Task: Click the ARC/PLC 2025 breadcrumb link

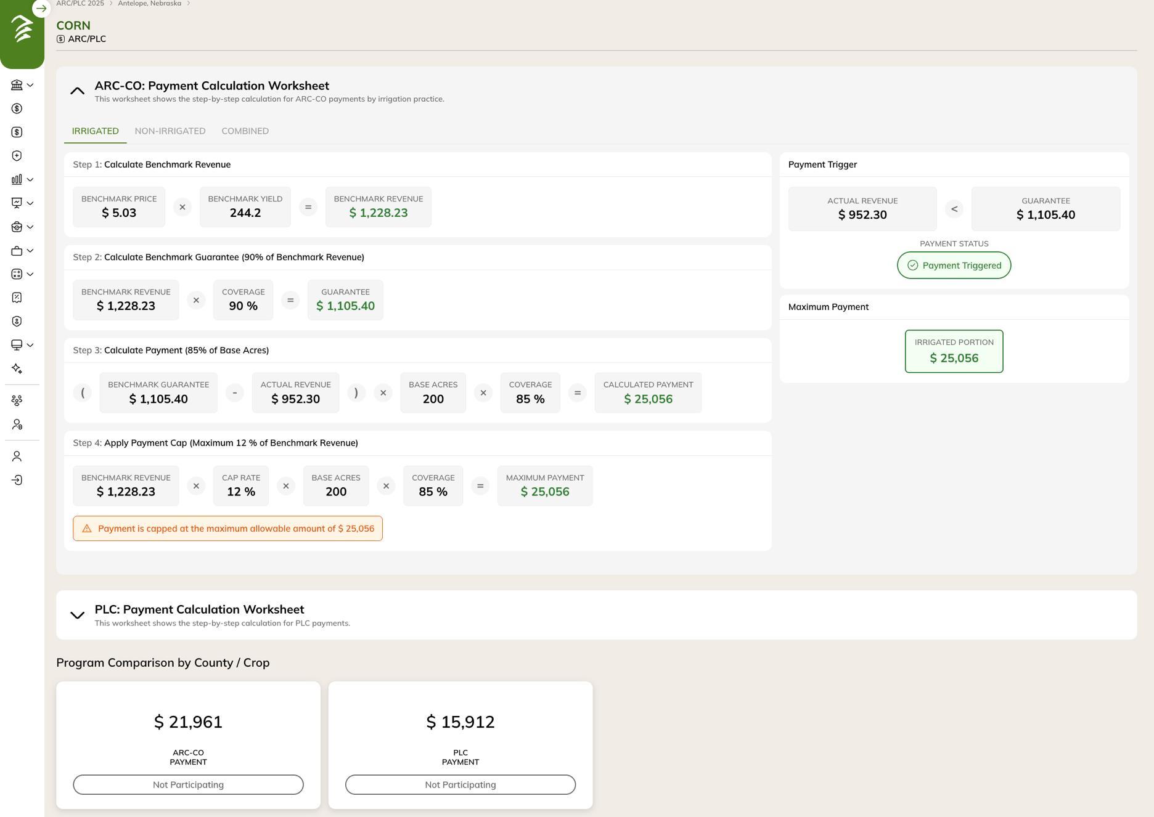Action: (80, 4)
